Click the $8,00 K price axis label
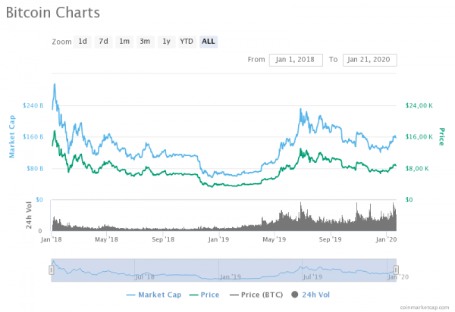Image resolution: width=455 pixels, height=312 pixels. pos(417,169)
